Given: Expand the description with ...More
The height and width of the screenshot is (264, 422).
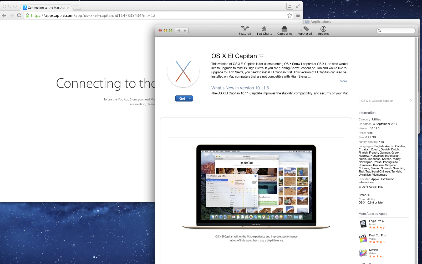Looking at the screenshot, I should point(342,81).
